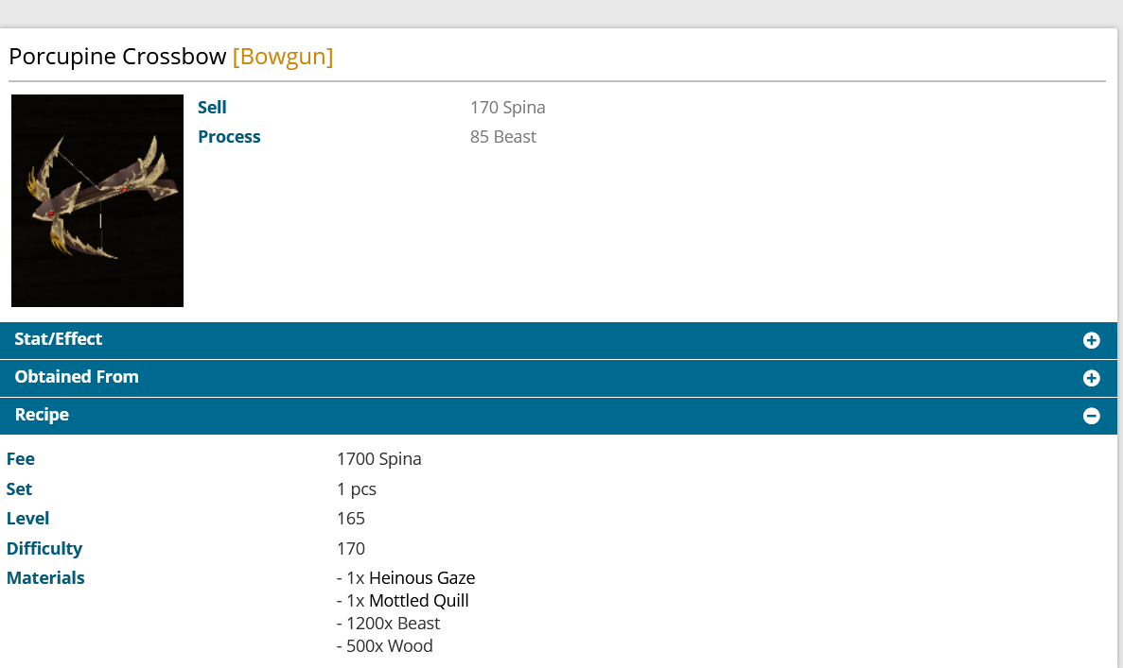Click the Porcupine Crossbow title text

117,57
